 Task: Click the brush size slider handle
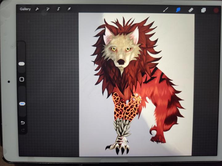(22, 64)
